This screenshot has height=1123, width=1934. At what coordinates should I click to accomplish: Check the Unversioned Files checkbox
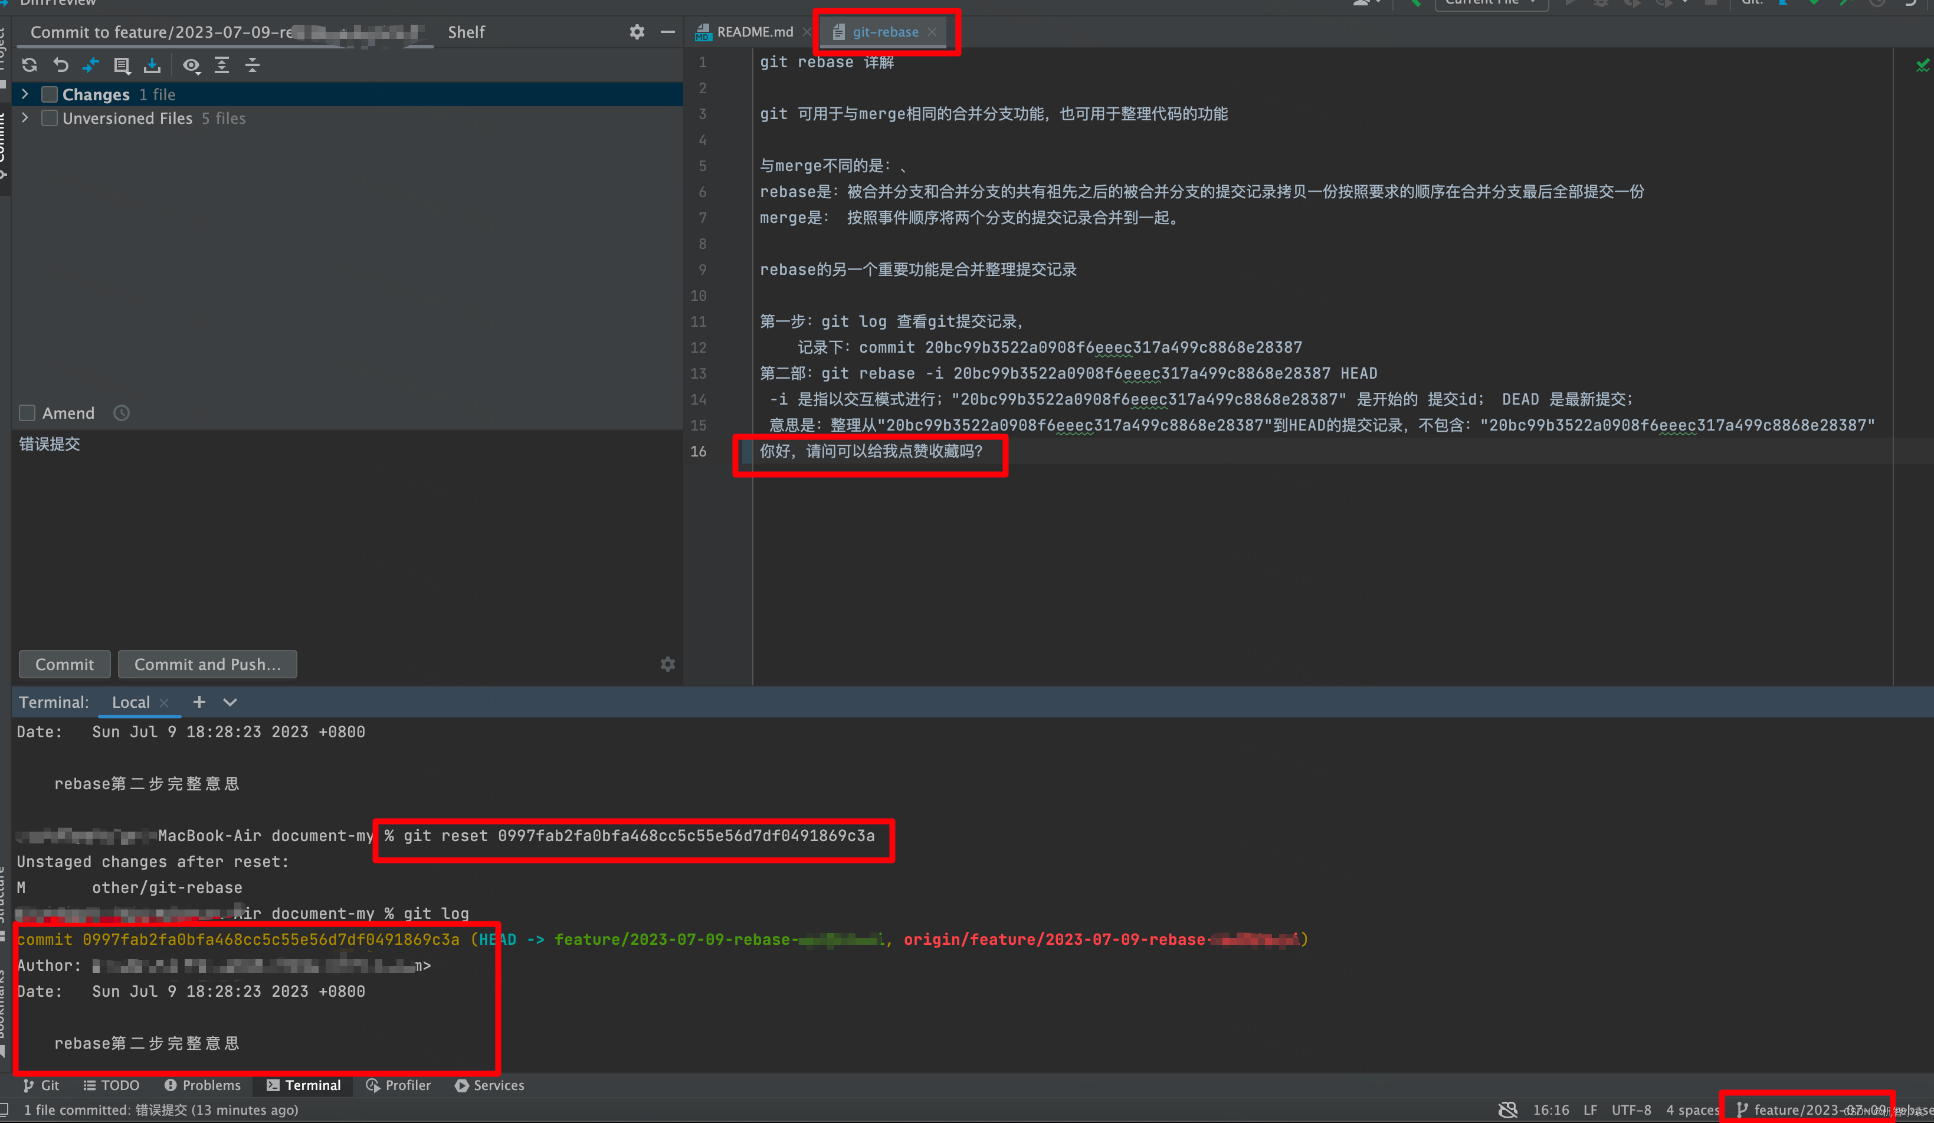pyautogui.click(x=50, y=118)
